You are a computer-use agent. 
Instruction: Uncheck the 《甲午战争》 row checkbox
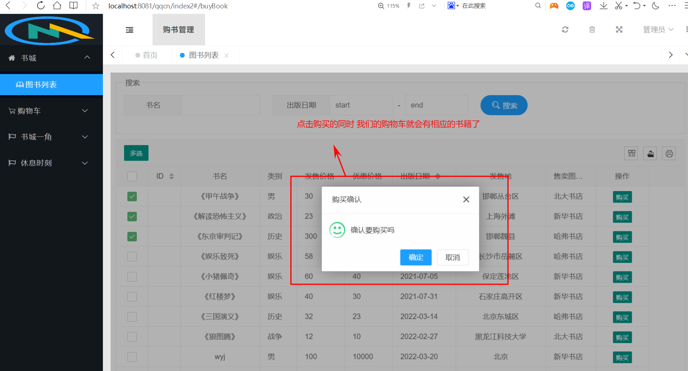click(x=132, y=196)
